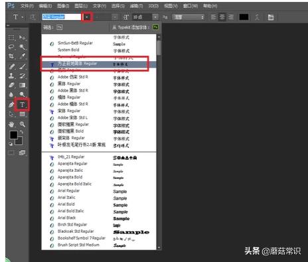The height and width of the screenshot is (262, 308).
Task: Open the 文件(F) menu
Action: (x=27, y=6)
